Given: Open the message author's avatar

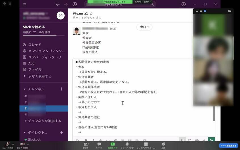Looking at the screenshot, I should point(77,31).
